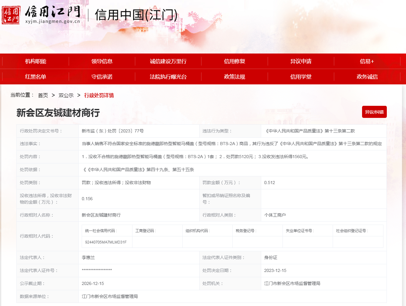The width and height of the screenshot is (406, 306).
Task: Click the 当前位置 label
Action: coord(22,95)
